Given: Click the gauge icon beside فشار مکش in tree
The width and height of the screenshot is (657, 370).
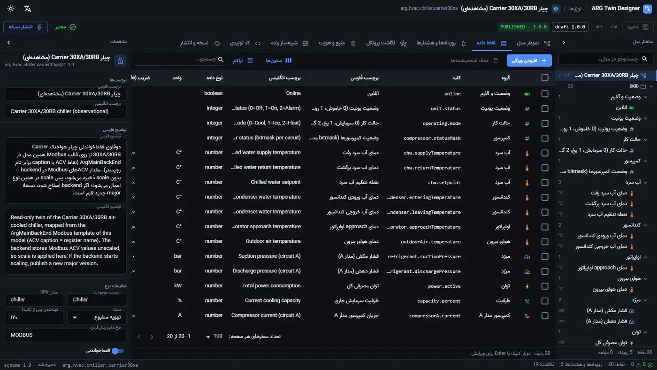Looking at the screenshot, I should point(631,310).
